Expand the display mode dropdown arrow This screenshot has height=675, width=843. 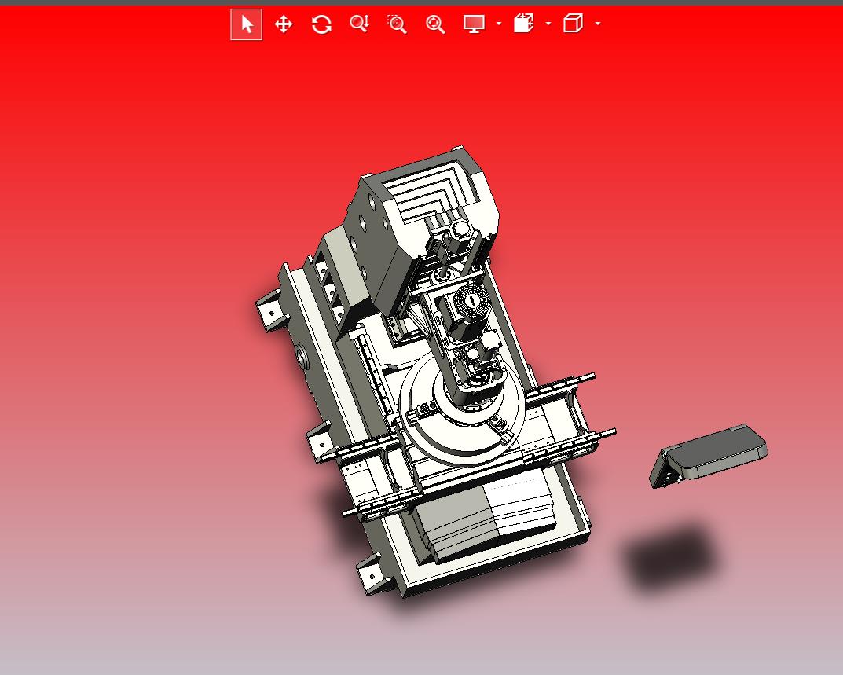pos(499,24)
